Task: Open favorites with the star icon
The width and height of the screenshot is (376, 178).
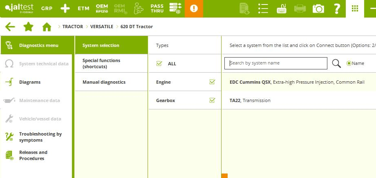Action: (x=28, y=27)
